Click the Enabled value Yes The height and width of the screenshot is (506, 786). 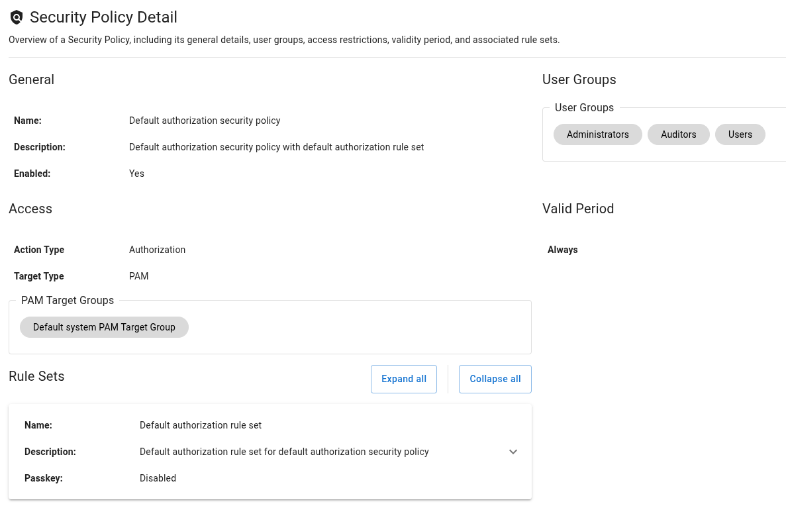136,174
